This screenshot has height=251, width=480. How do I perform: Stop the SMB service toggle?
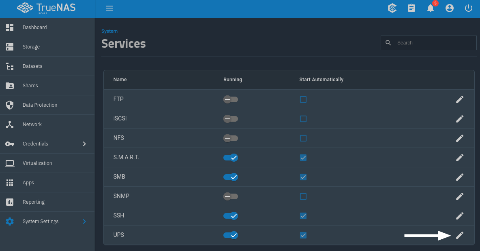(230, 177)
